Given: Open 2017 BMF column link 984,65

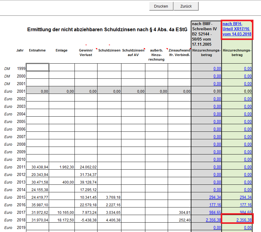Looking at the screenshot, I should tap(215, 213).
